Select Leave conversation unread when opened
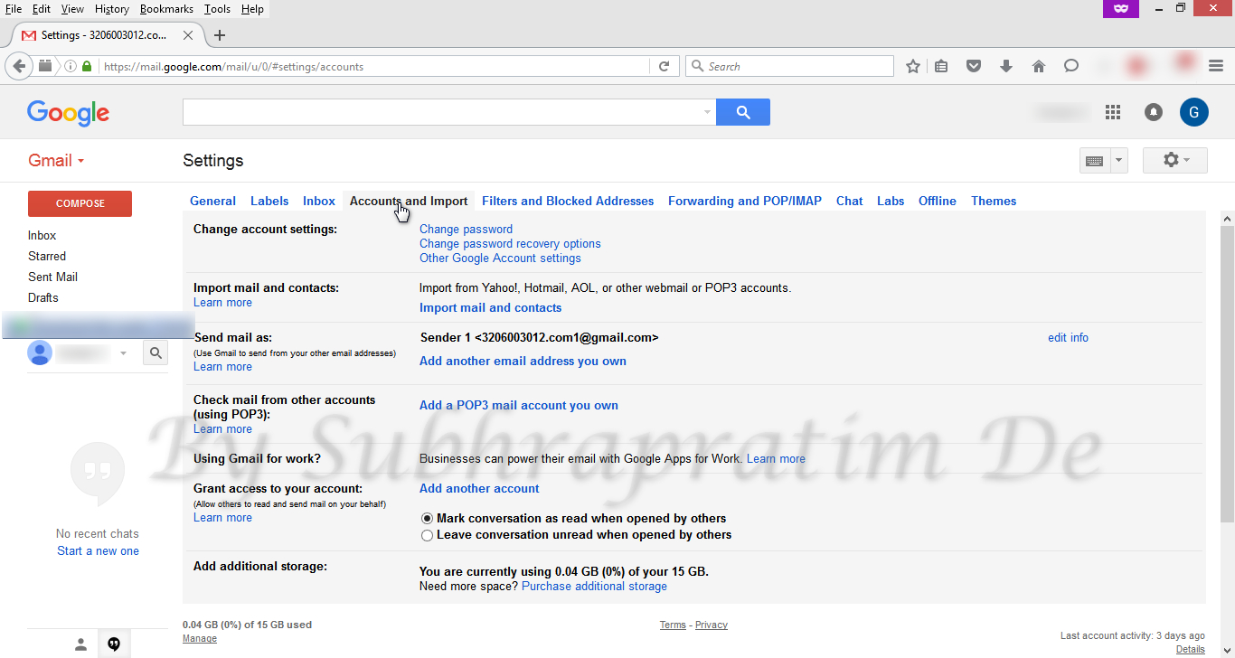1235x658 pixels. [x=427, y=535]
